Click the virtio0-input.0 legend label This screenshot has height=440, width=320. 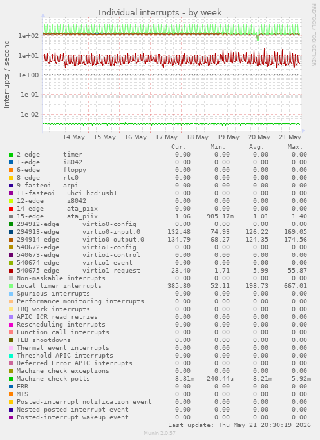[111, 232]
